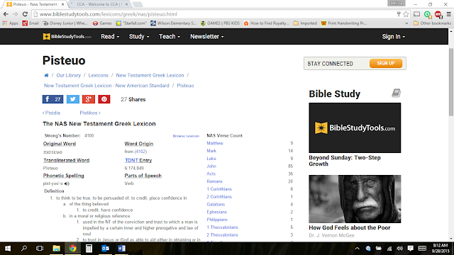Share the page on Twitter
Viewport: 454px width, 255px height.
click(x=72, y=99)
